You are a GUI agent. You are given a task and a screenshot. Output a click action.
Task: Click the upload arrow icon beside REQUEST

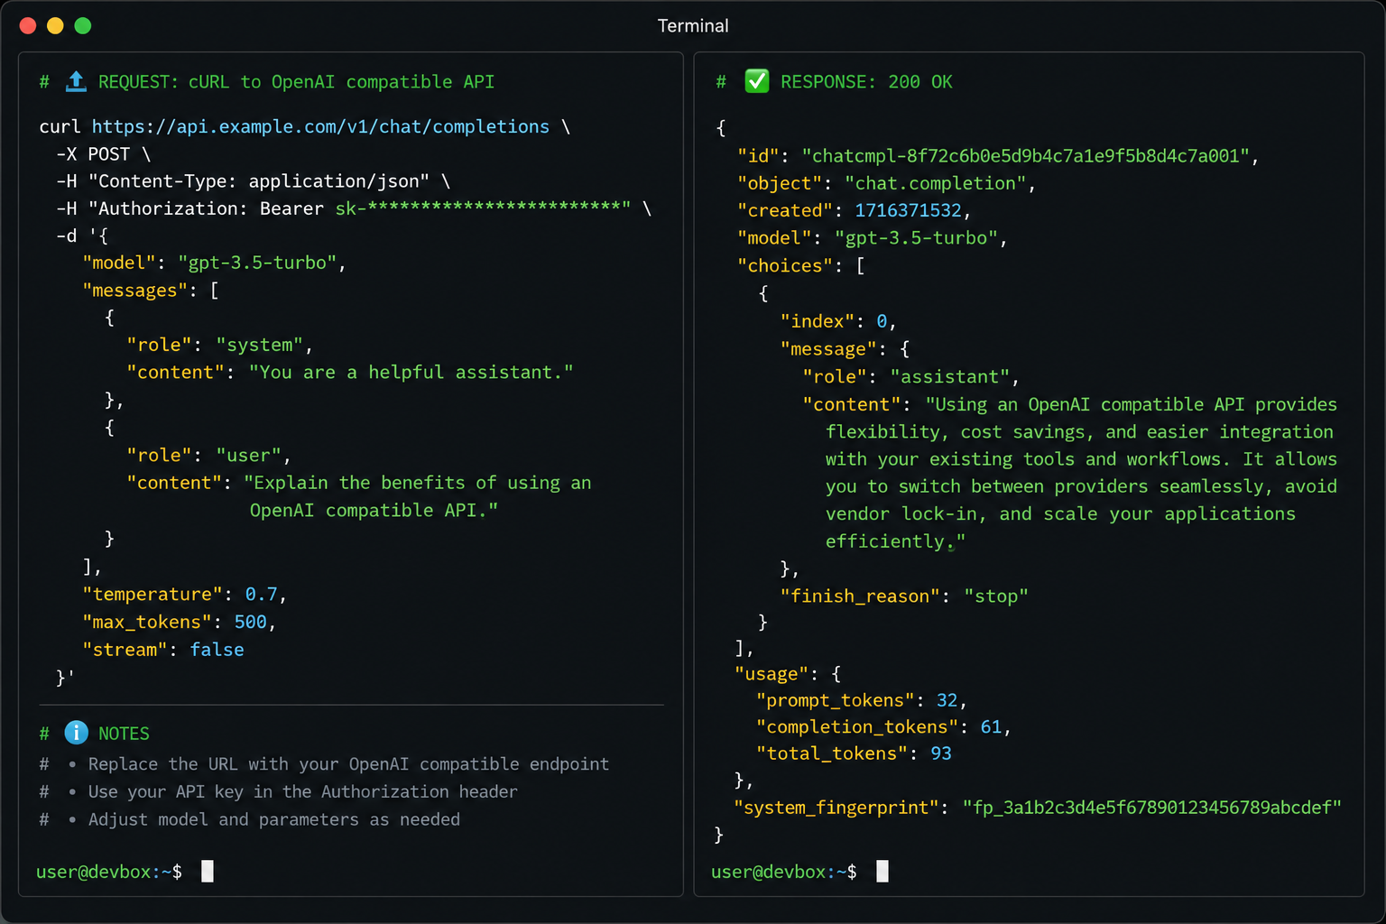[76, 81]
